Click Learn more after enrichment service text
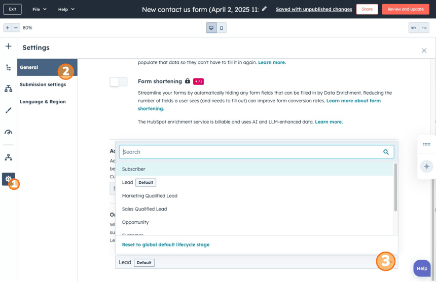The width and height of the screenshot is (436, 282). [329, 122]
